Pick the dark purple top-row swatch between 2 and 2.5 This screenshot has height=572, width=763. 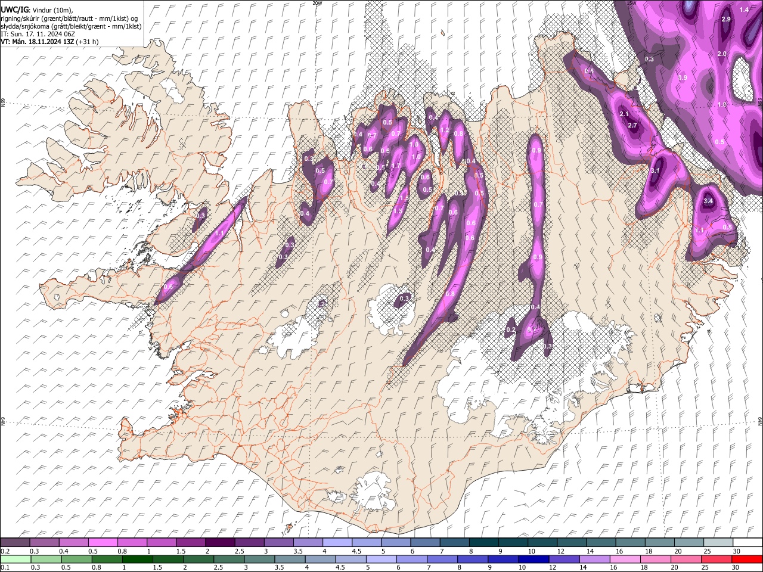click(x=220, y=543)
